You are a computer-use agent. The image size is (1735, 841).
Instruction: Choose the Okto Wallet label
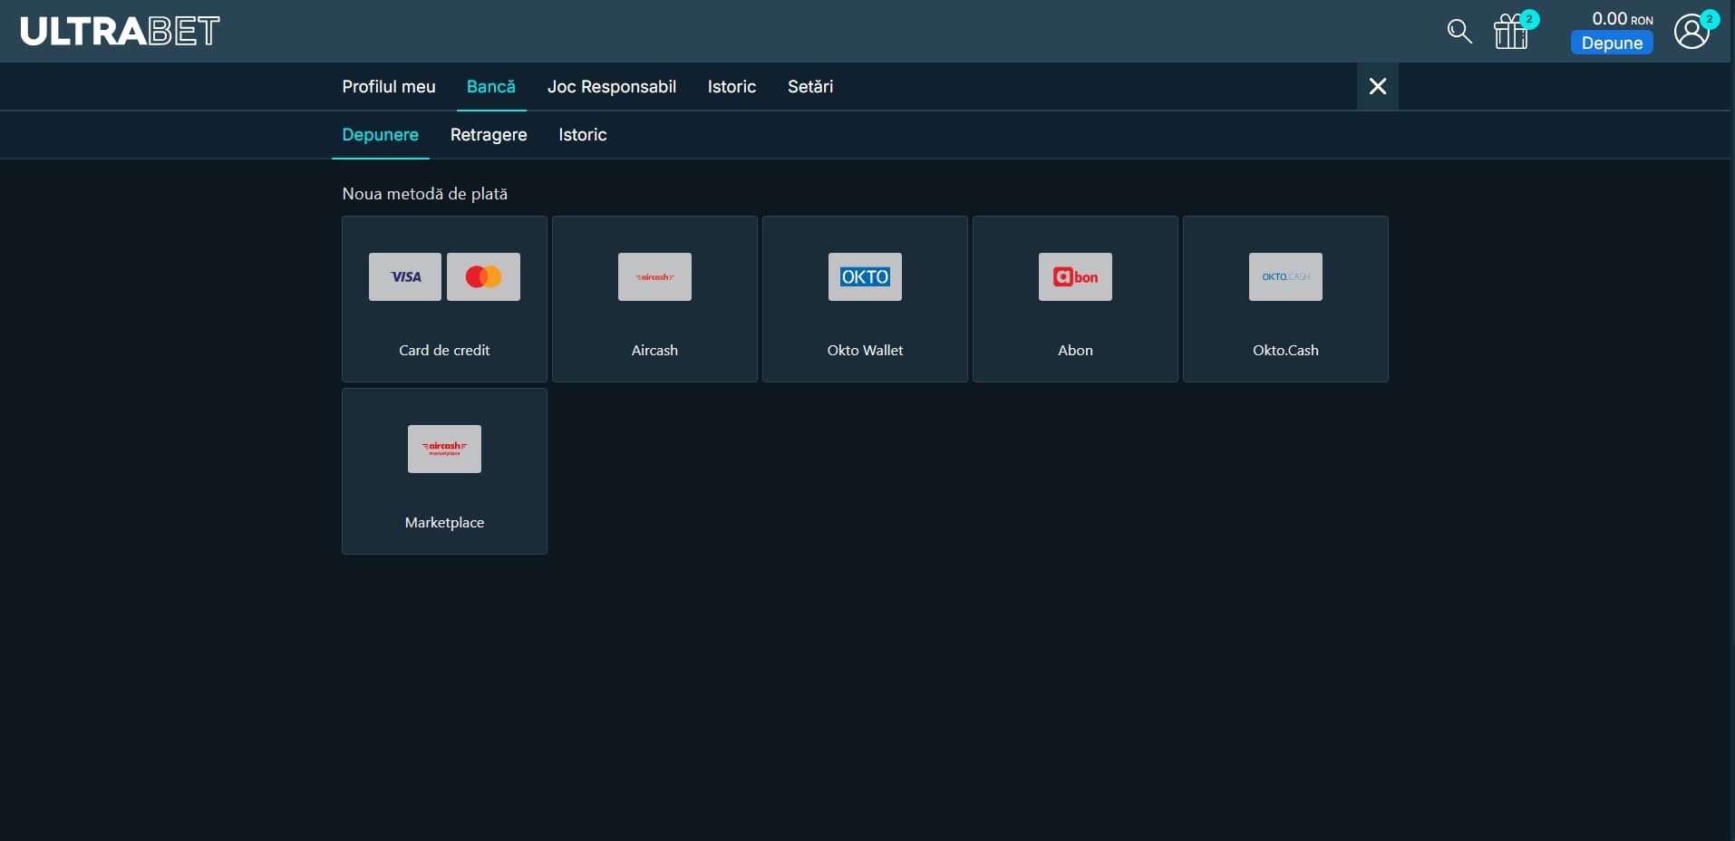(865, 350)
